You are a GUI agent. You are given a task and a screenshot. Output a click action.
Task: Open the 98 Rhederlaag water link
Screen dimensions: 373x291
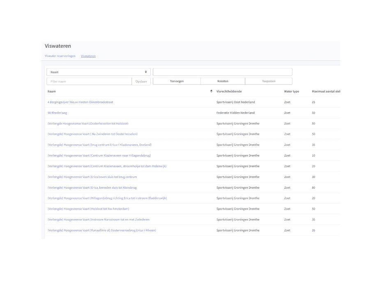(x=57, y=113)
